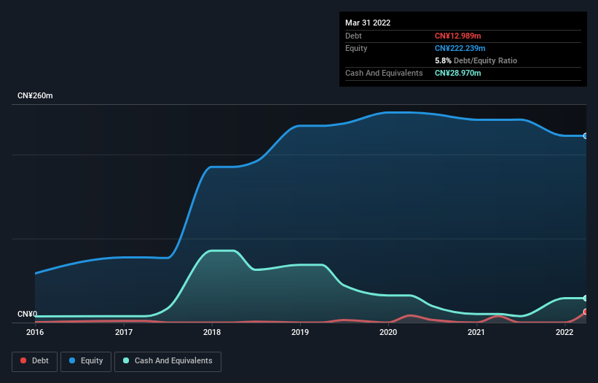Toggle Cash And Equivalents legend button
The height and width of the screenshot is (383, 598).
point(168,361)
